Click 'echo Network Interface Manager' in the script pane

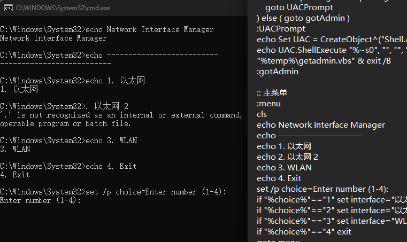[320, 125]
